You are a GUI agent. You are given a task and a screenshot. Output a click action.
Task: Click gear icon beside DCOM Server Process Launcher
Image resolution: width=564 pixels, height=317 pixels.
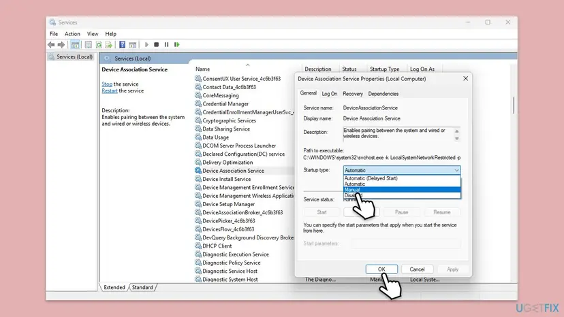coord(198,146)
